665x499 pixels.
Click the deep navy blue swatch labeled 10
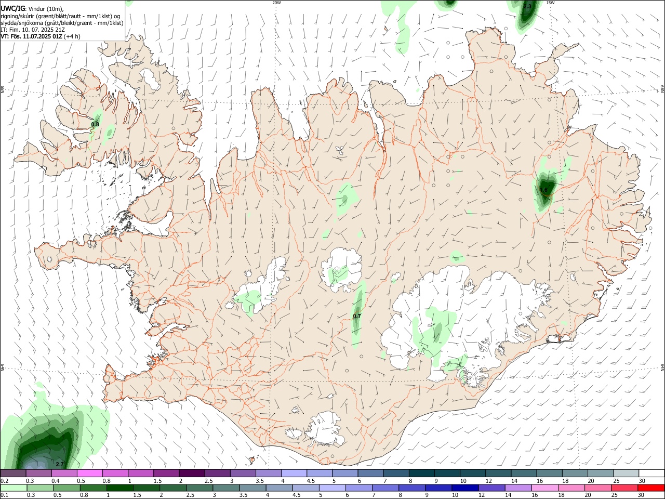pyautogui.click(x=464, y=488)
